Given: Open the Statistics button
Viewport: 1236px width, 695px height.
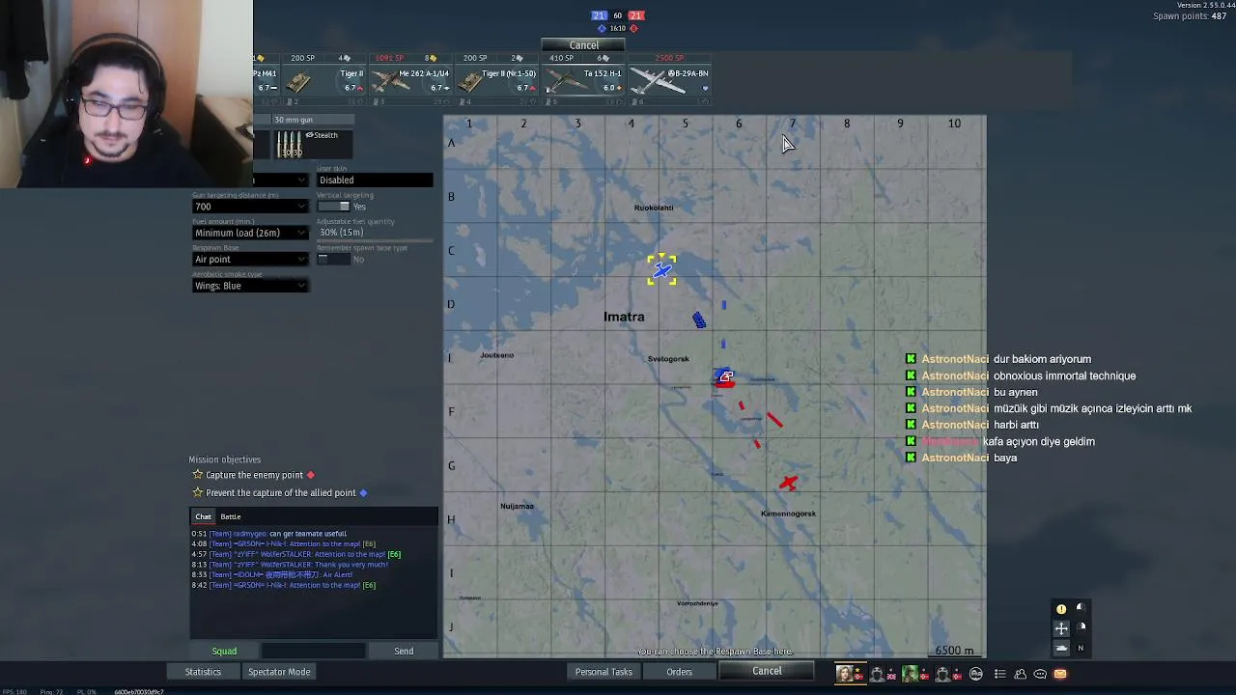Looking at the screenshot, I should tap(203, 672).
